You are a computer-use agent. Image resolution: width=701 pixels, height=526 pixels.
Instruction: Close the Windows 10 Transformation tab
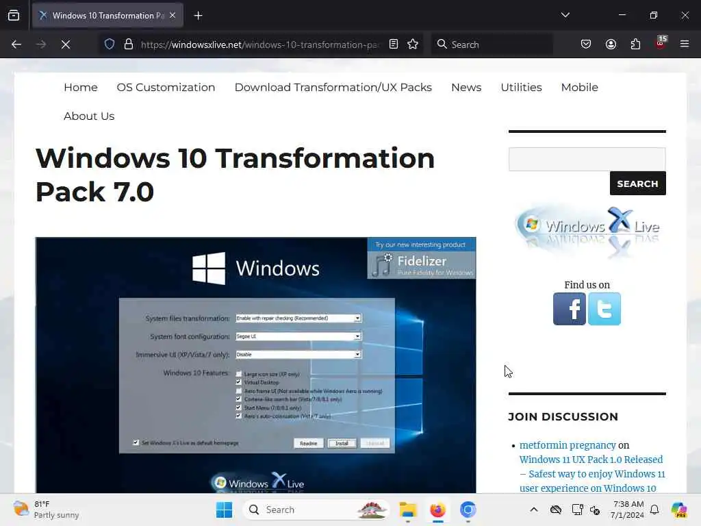click(x=173, y=16)
